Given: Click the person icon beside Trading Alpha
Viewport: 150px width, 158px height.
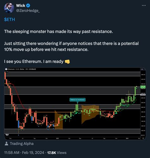Looking at the screenshot, I should [6, 143].
